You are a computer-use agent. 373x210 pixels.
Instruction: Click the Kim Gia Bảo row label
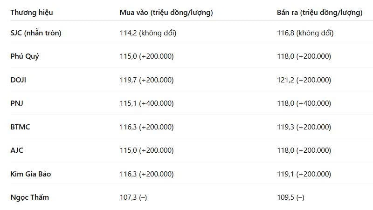[x=31, y=174]
